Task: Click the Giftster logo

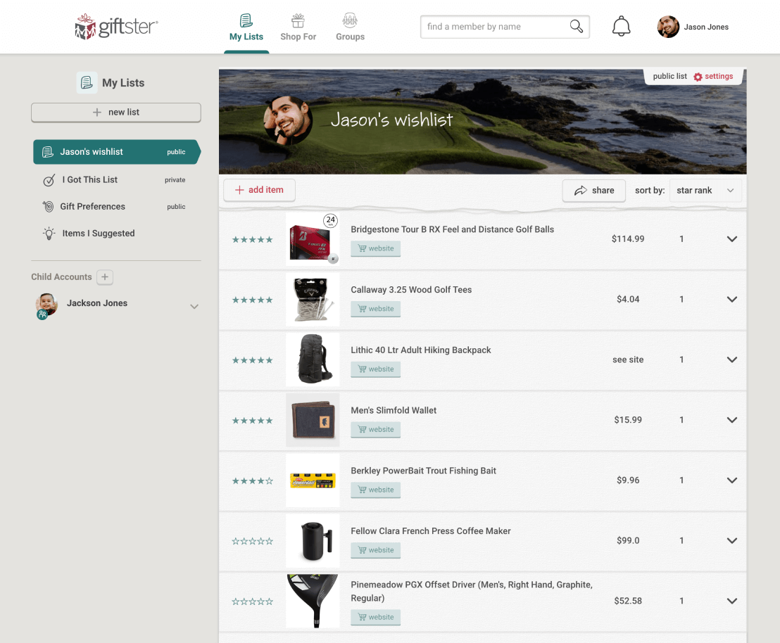Action: [116, 26]
